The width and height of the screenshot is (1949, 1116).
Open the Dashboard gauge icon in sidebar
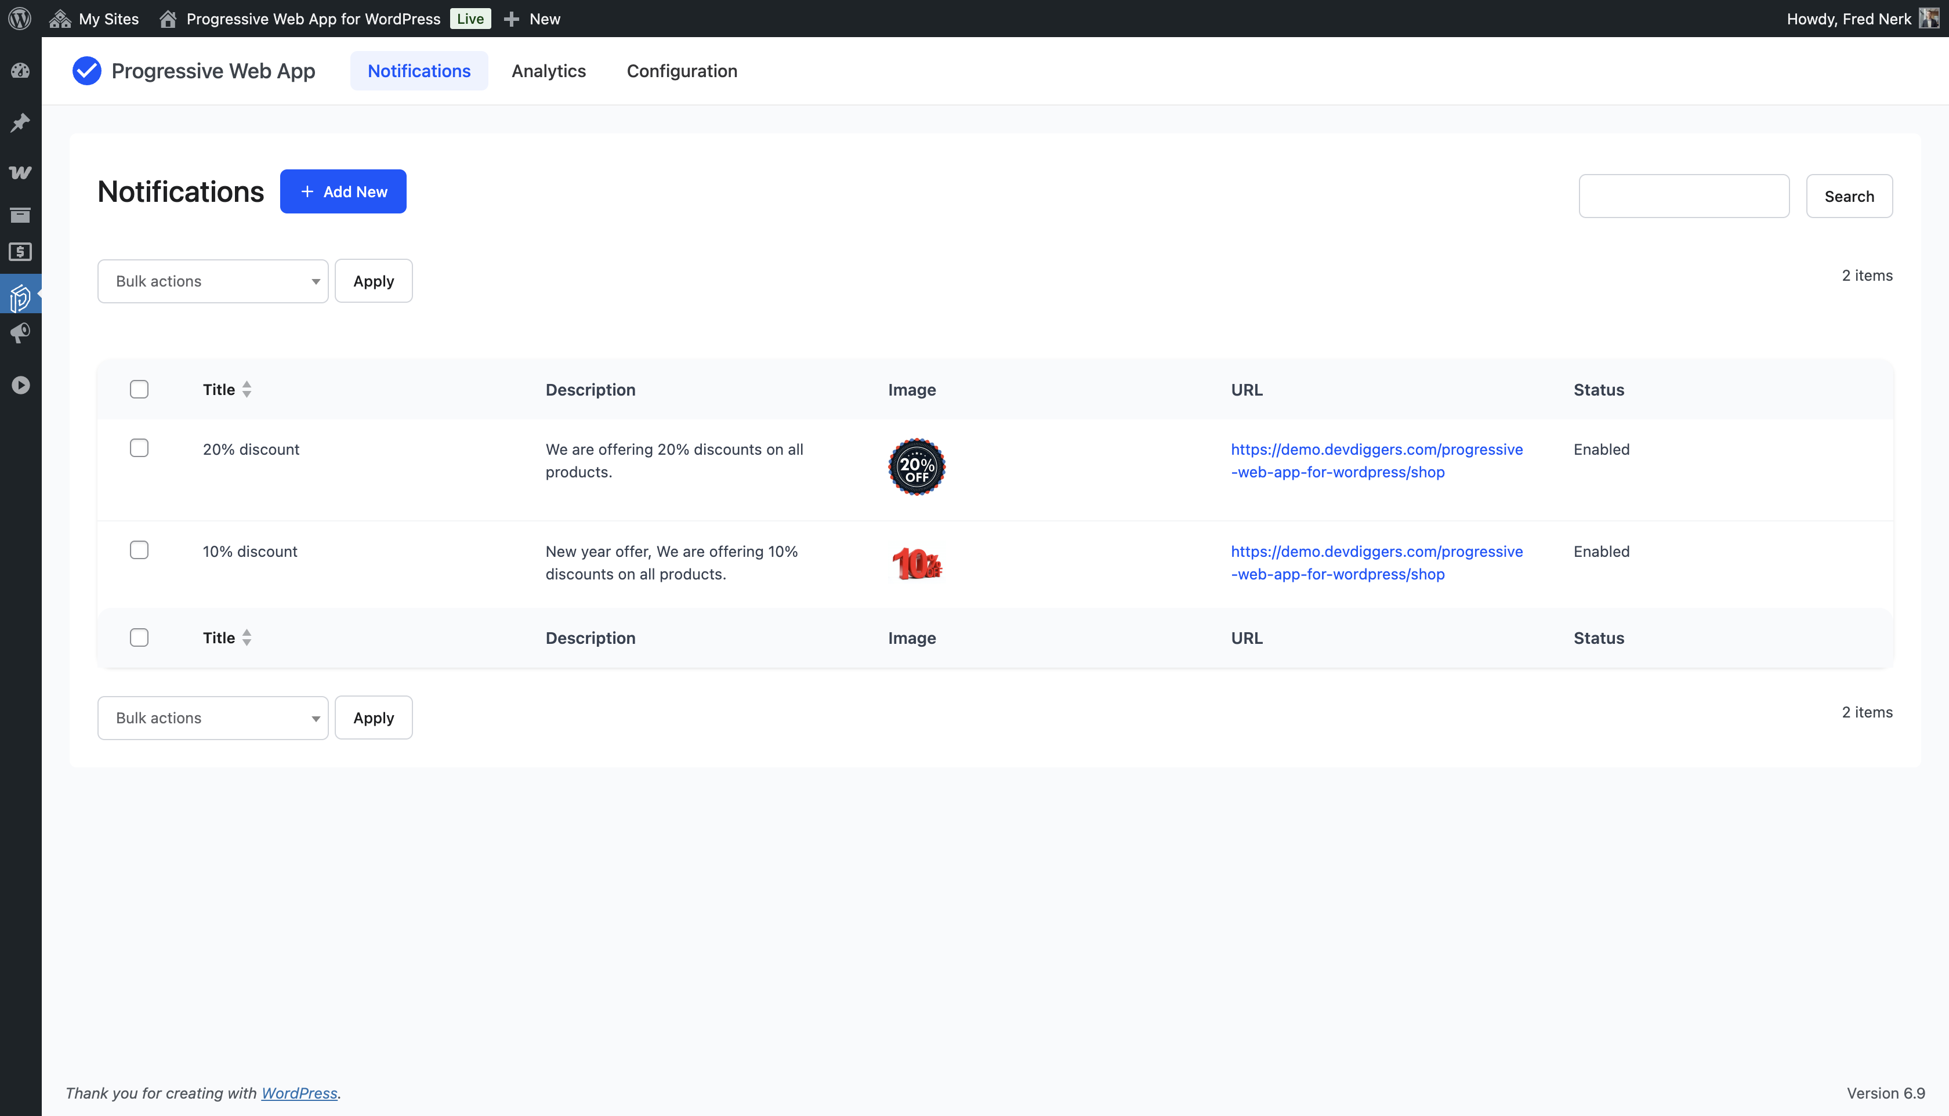point(21,71)
